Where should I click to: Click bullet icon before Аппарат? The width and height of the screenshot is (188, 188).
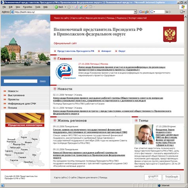(99, 51)
